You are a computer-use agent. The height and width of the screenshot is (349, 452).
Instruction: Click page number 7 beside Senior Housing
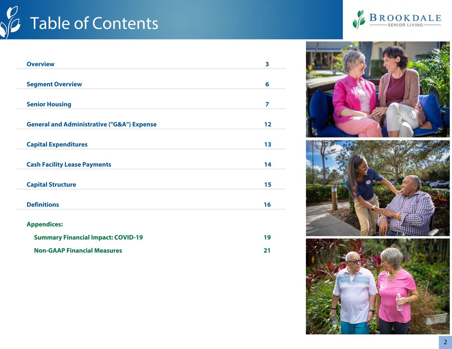tap(267, 104)
